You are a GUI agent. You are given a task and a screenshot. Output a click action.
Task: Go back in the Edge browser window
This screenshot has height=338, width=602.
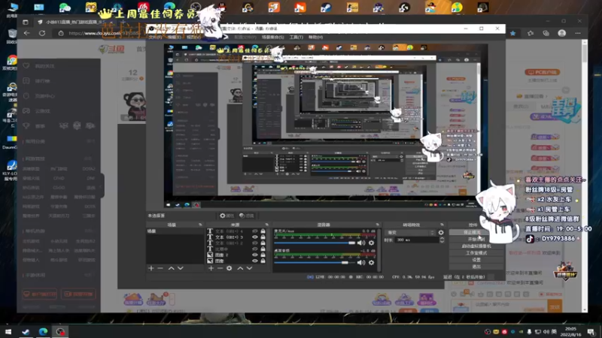coord(26,33)
